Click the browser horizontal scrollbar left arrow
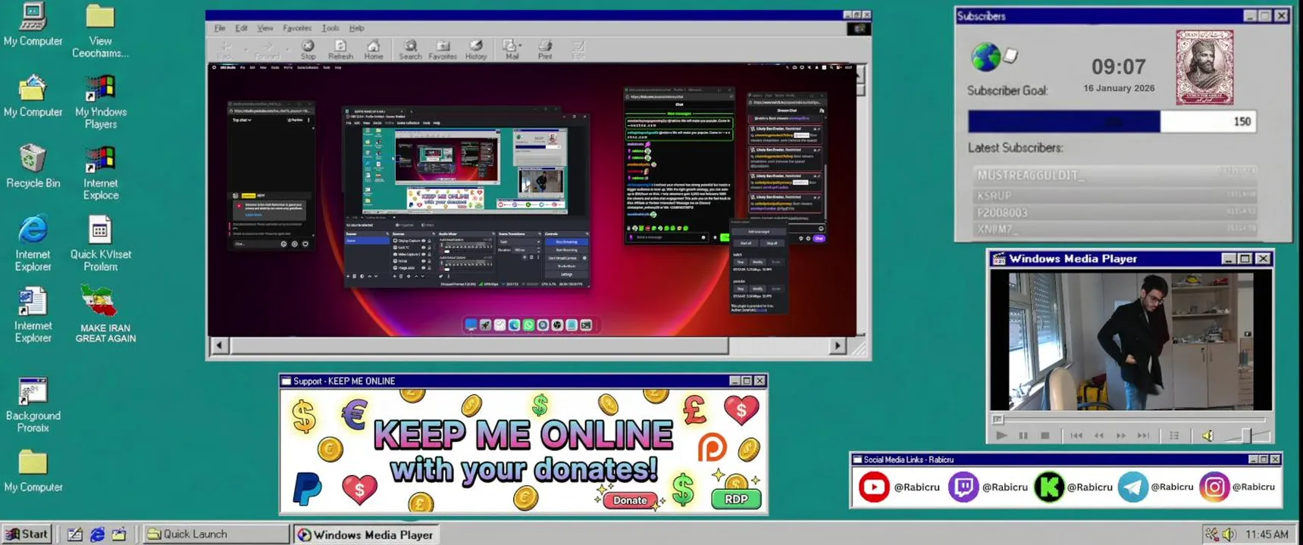1303x545 pixels. pyautogui.click(x=220, y=346)
